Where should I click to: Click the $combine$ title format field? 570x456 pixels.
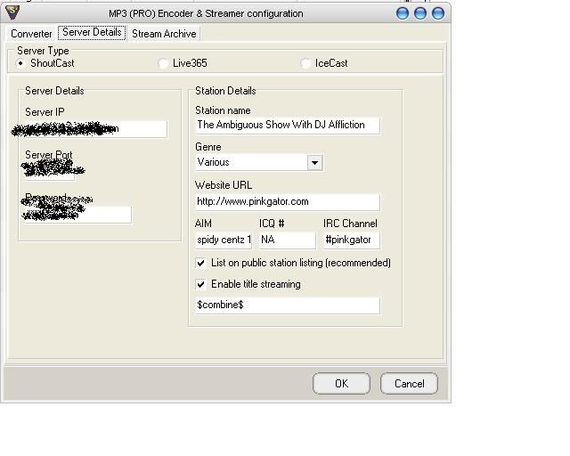pos(287,305)
